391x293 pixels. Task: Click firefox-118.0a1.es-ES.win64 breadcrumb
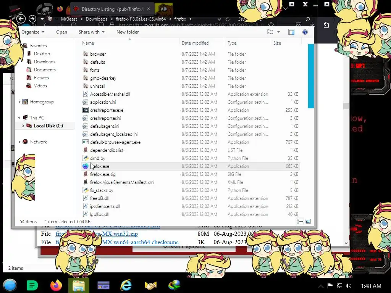141,19
